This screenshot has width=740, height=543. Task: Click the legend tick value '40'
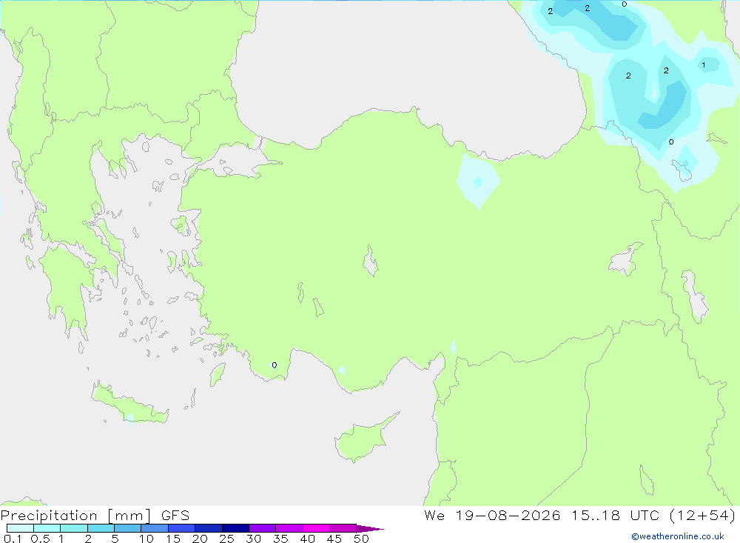click(x=308, y=539)
